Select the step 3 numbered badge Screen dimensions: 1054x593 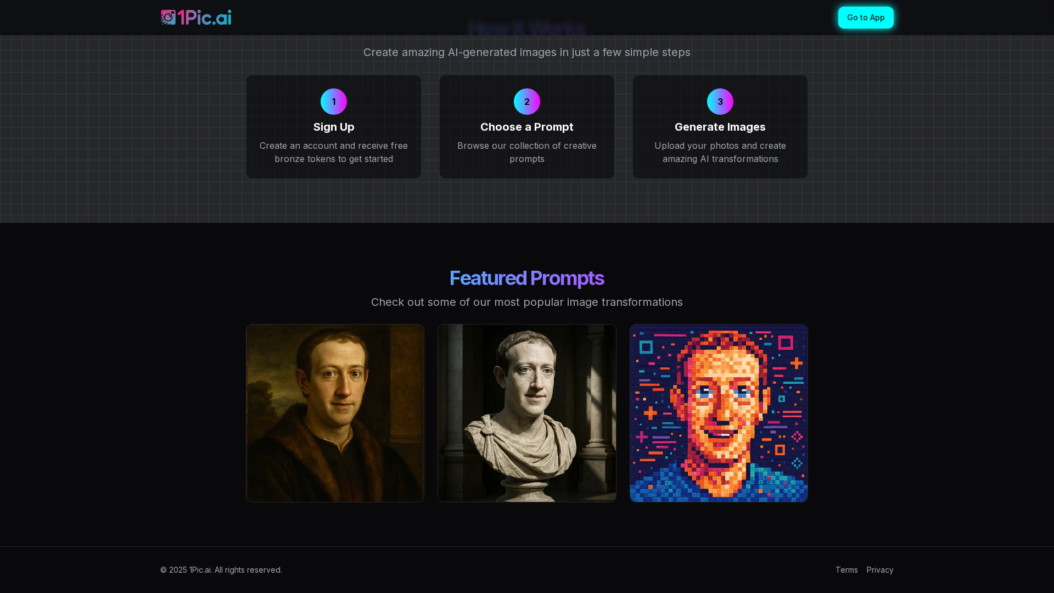pos(720,101)
